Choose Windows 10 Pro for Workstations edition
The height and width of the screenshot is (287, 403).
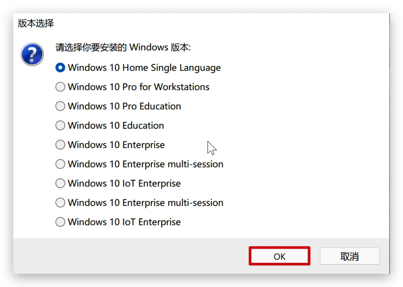click(x=133, y=87)
